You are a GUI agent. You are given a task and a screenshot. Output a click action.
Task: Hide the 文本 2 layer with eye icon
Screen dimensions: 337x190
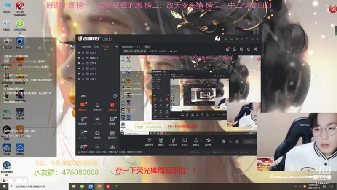point(79,68)
